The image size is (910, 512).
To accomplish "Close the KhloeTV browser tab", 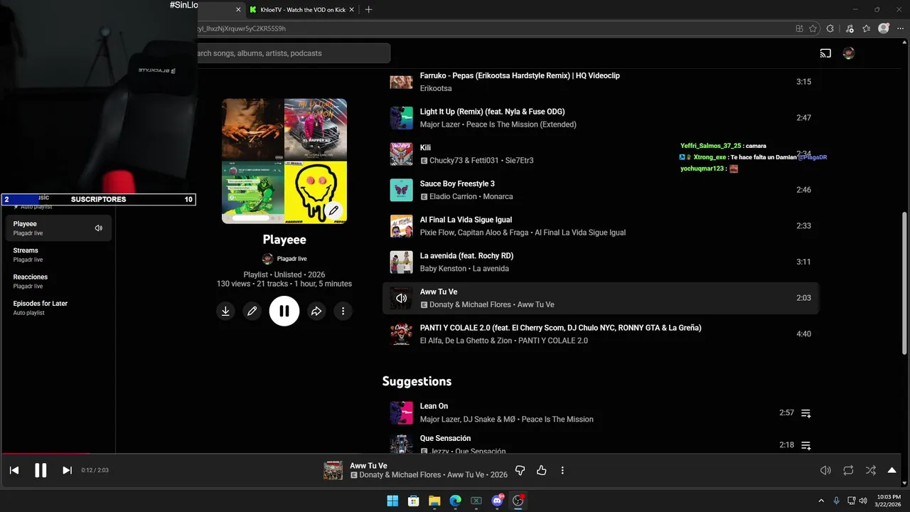I will (x=351, y=10).
